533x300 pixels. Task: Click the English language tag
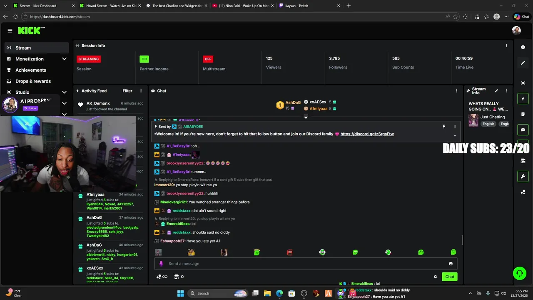488,124
